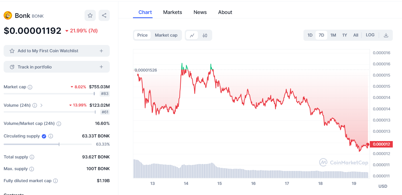The width and height of the screenshot is (402, 195).
Task: Click the info icon next to Market cap
Action: (30, 87)
